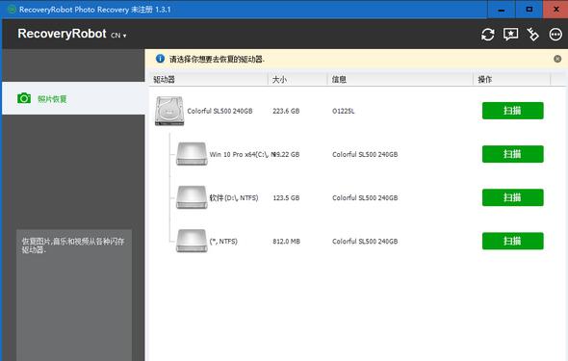Image resolution: width=568 pixels, height=361 pixels.
Task: Select the Win 10 Pro x64 drive icon
Action: pos(192,154)
